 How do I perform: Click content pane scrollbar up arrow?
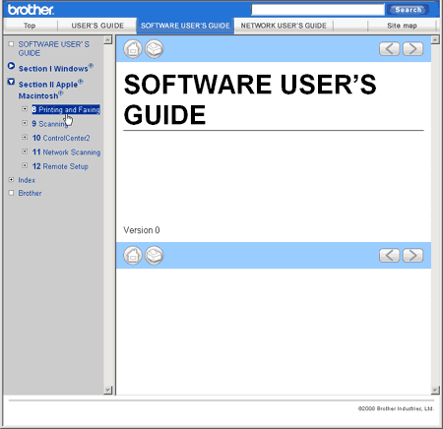coord(435,40)
